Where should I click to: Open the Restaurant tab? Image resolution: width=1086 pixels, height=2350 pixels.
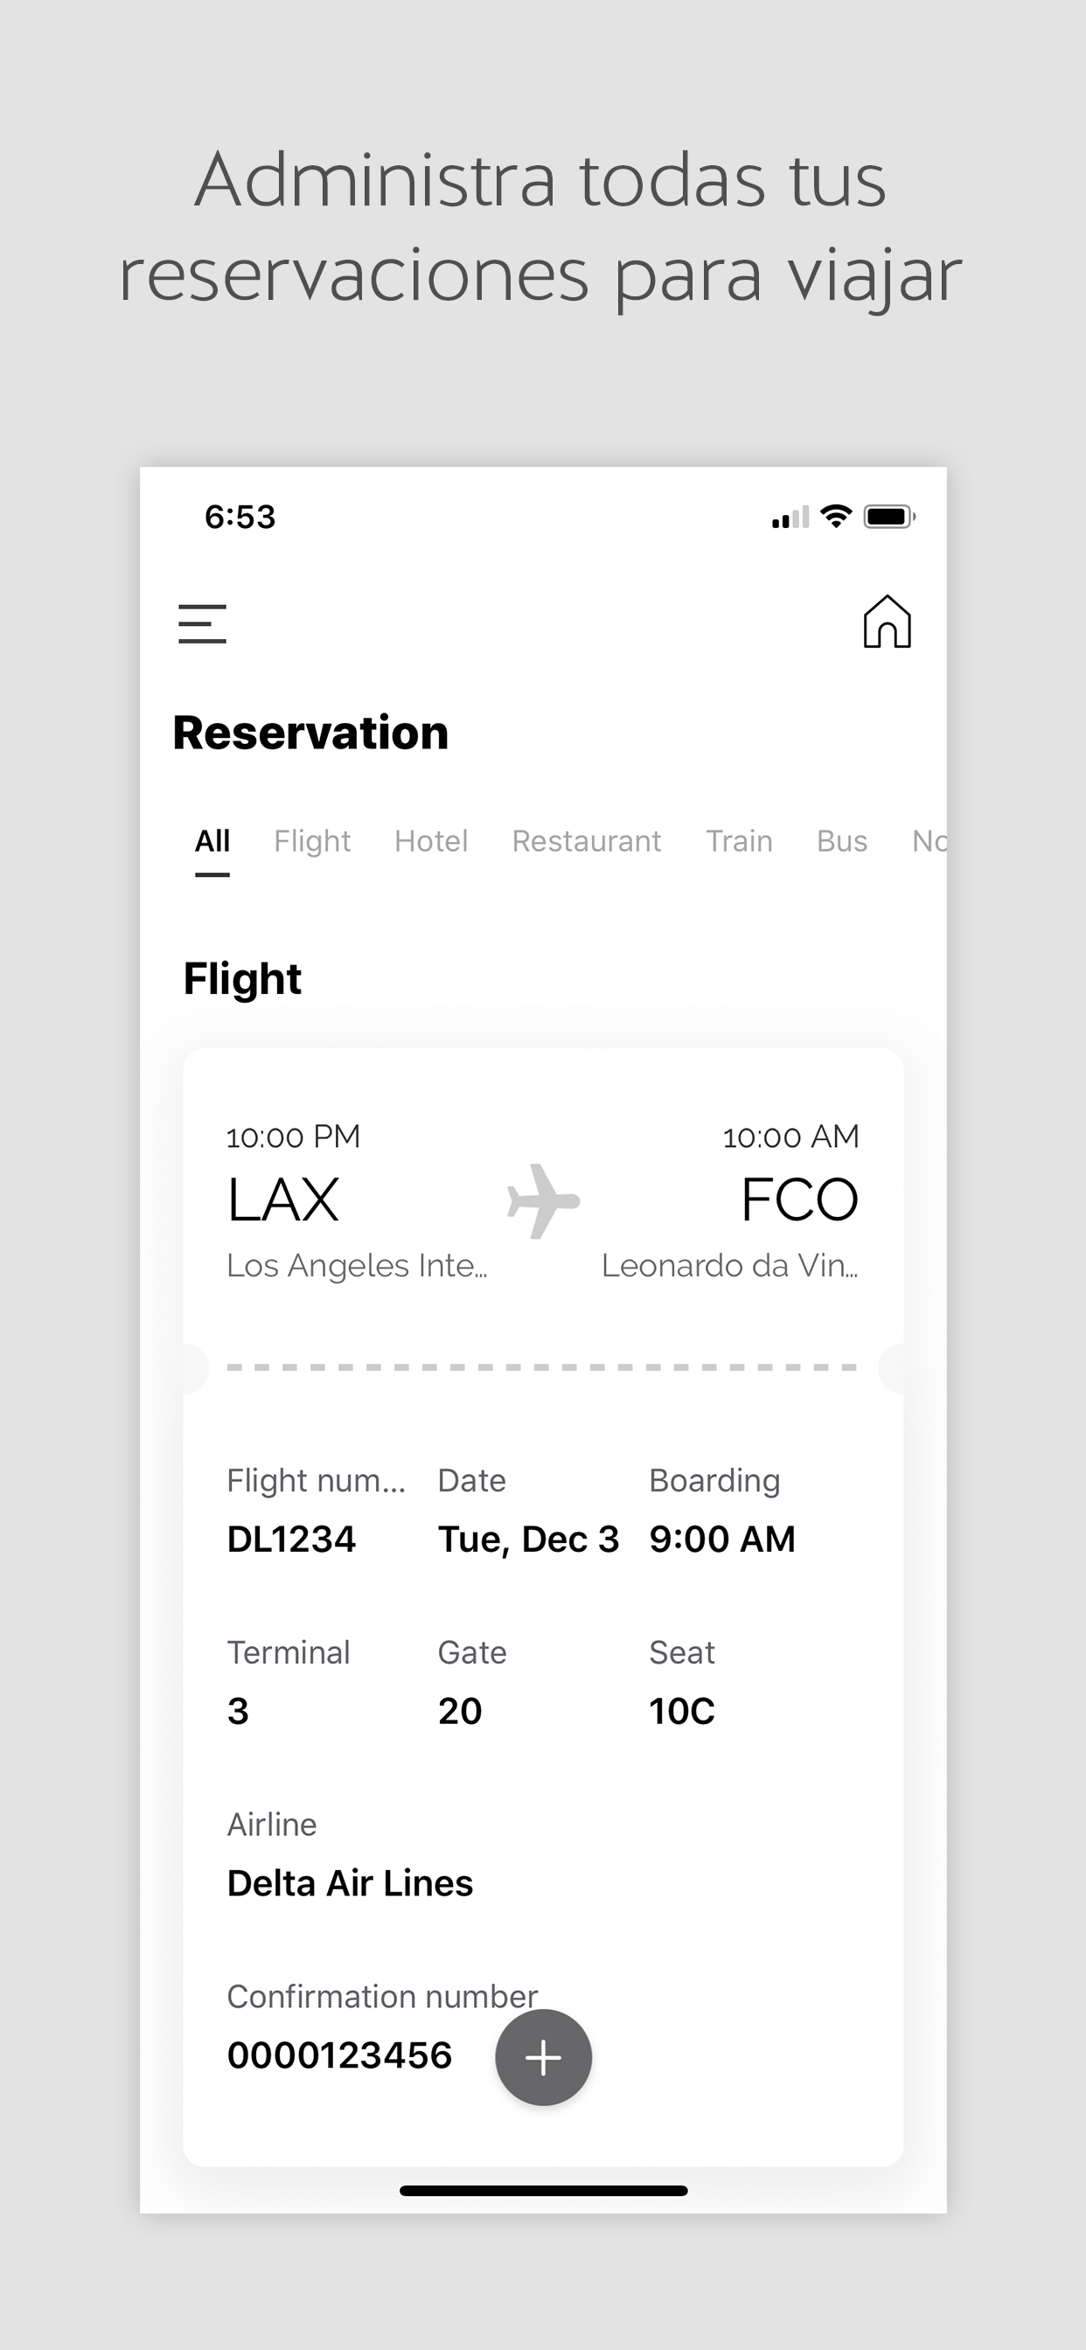click(x=587, y=841)
